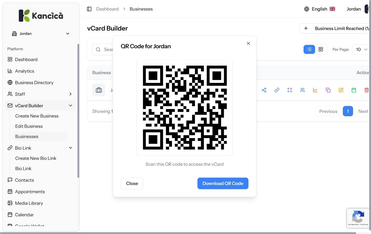Expand the Jordan business switcher
Viewport: 371px width, 234px height.
tap(41, 34)
